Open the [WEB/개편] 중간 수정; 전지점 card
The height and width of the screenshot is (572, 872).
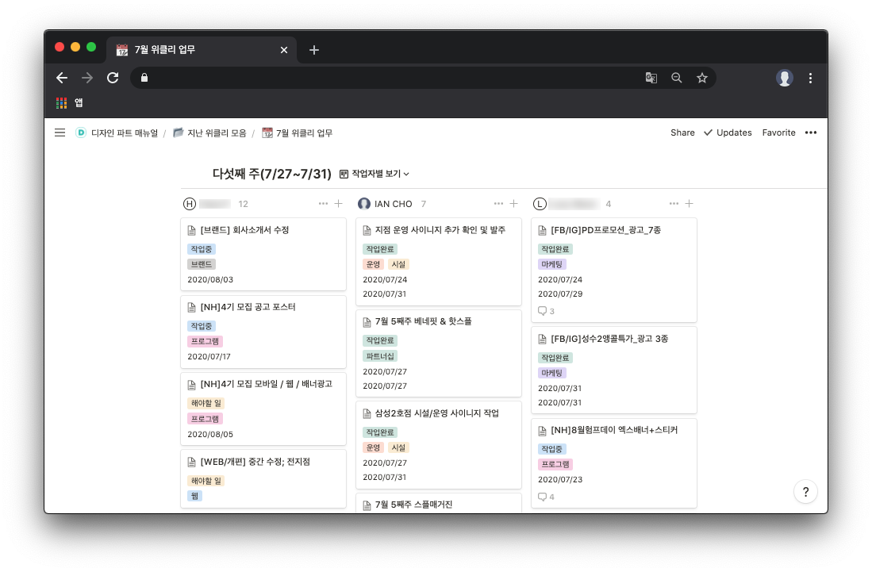pos(263,478)
